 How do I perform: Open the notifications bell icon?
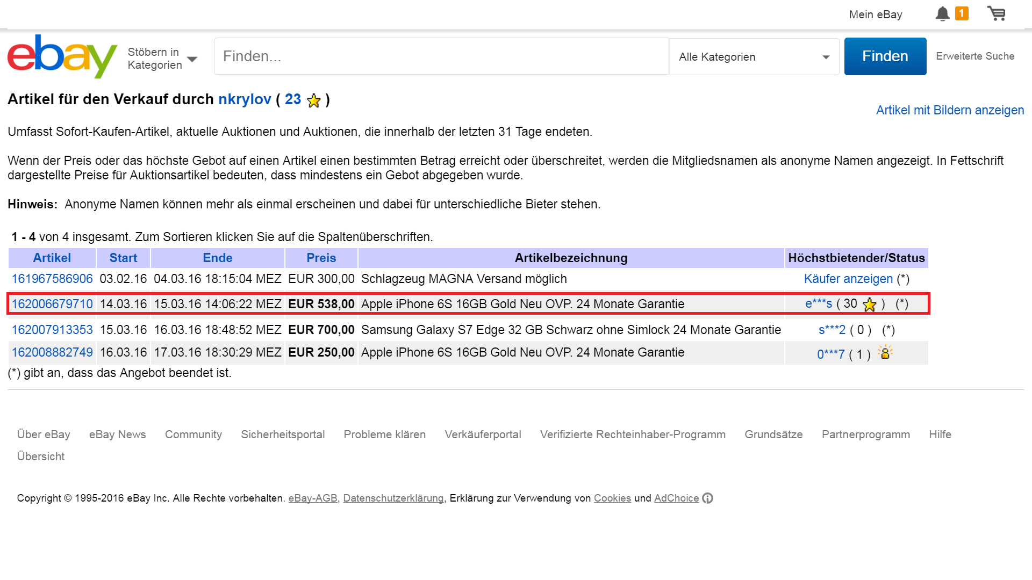942,14
